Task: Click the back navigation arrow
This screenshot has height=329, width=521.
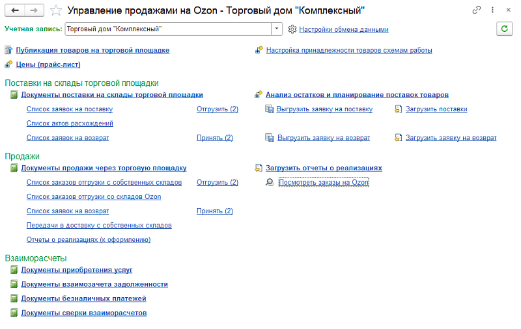Action: pyautogui.click(x=14, y=10)
